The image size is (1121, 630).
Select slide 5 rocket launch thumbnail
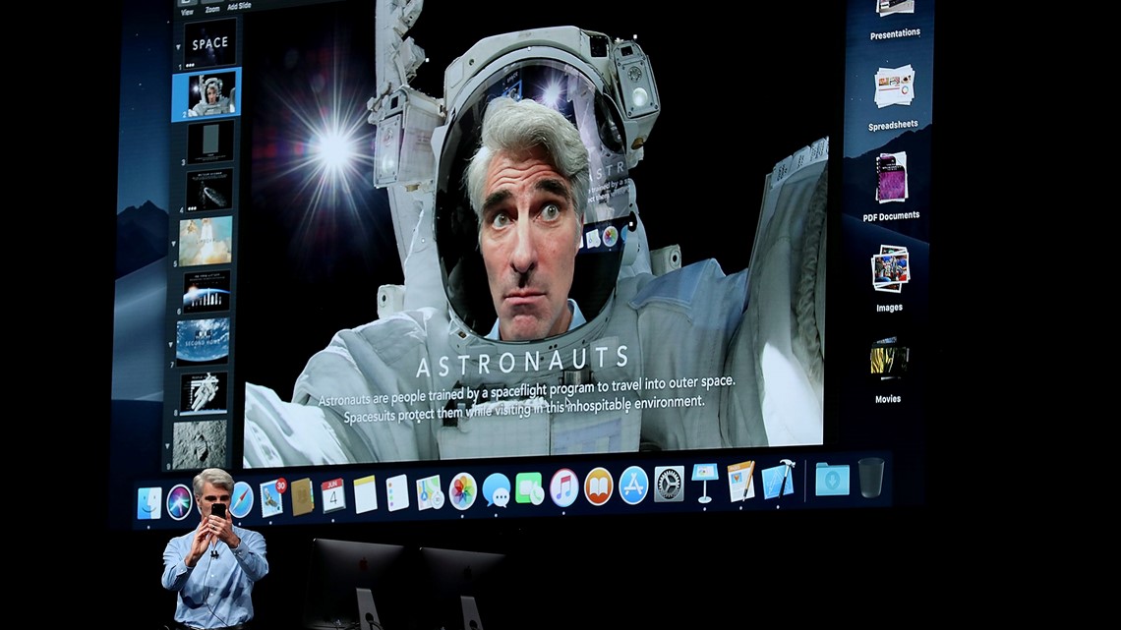tap(206, 241)
